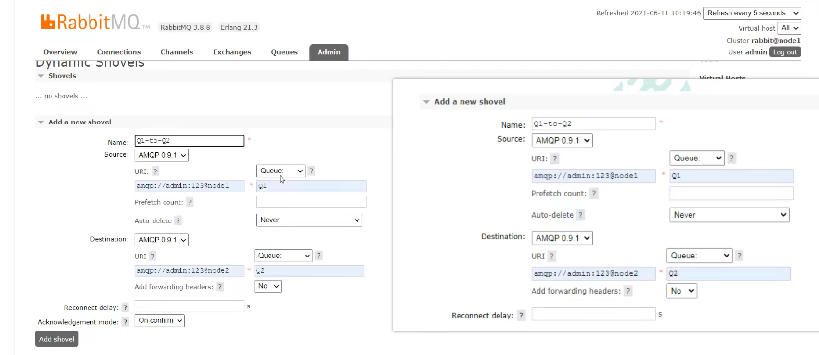Image resolution: width=819 pixels, height=355 pixels.
Task: Open source Queue help in left form
Action: click(311, 171)
